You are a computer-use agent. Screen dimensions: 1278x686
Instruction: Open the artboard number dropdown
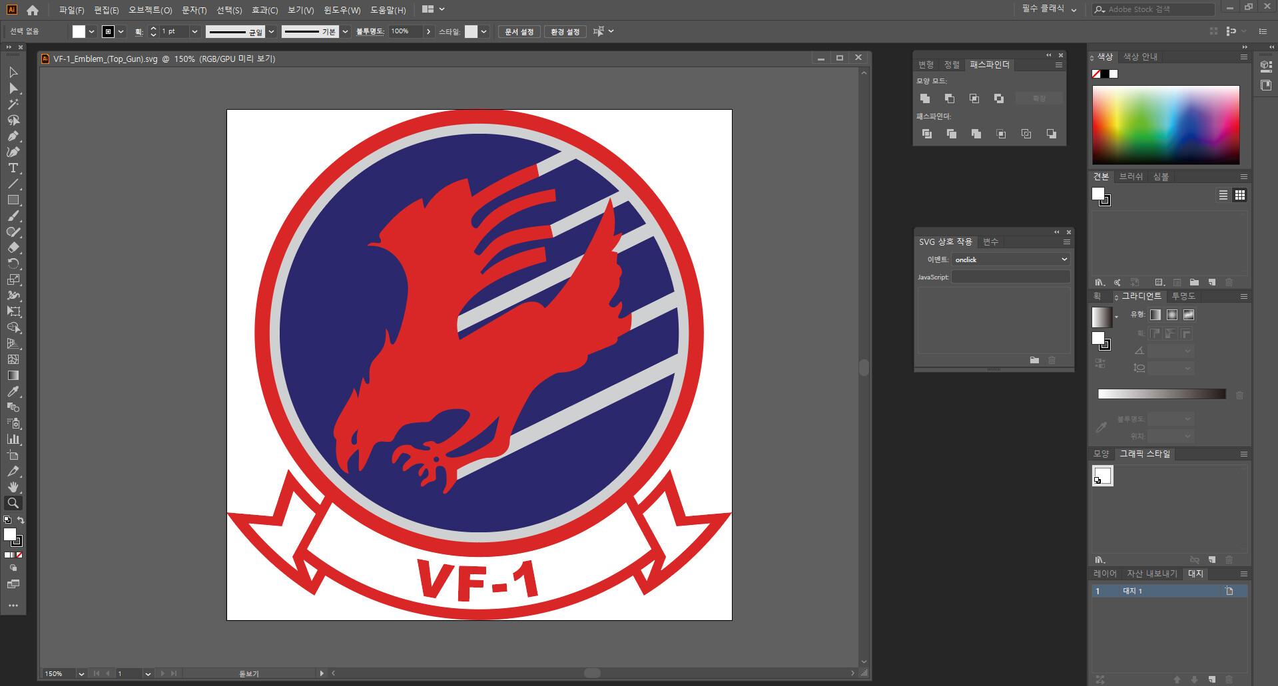click(x=148, y=674)
